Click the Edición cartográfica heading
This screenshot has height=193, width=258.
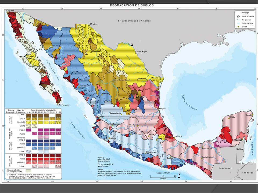[105, 164]
